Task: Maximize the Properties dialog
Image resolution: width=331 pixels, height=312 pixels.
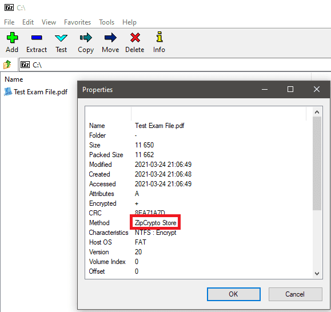Action: pyautogui.click(x=290, y=89)
